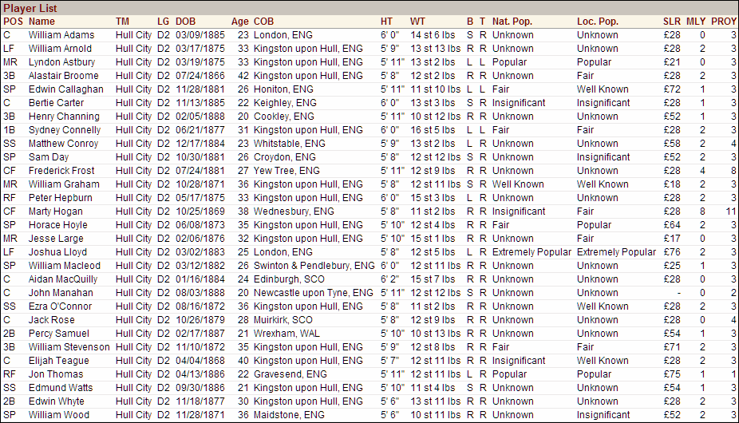Open Hull City team link in William Adams row
The width and height of the screenshot is (739, 423).
(133, 35)
